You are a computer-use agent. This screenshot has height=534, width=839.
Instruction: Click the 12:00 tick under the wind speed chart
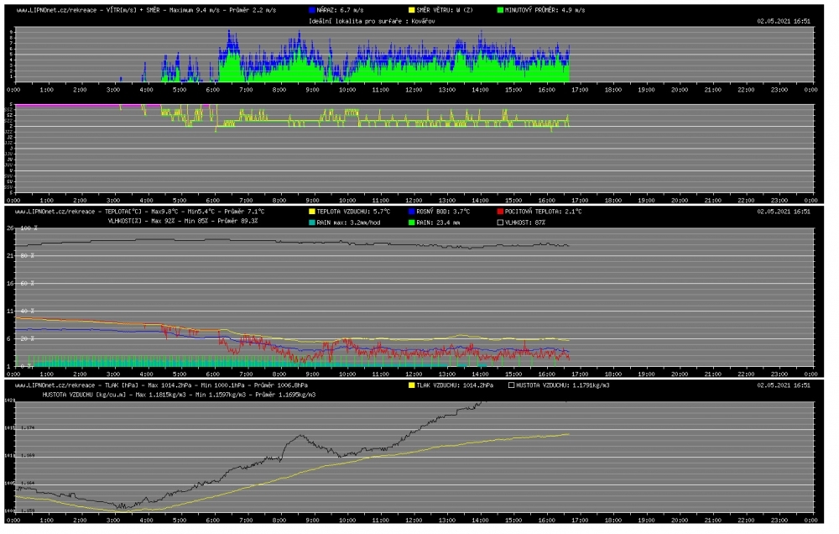pos(414,90)
